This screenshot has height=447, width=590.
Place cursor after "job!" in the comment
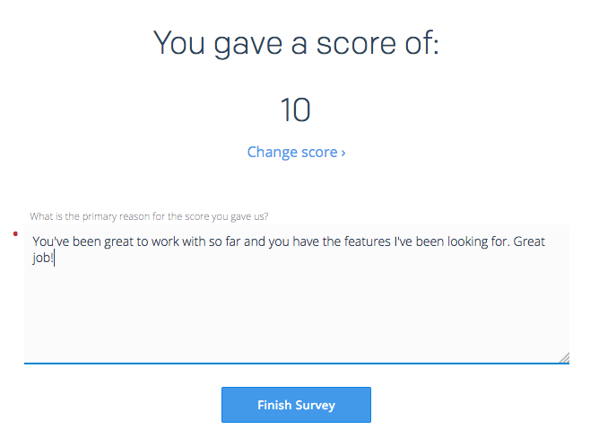pos(56,259)
